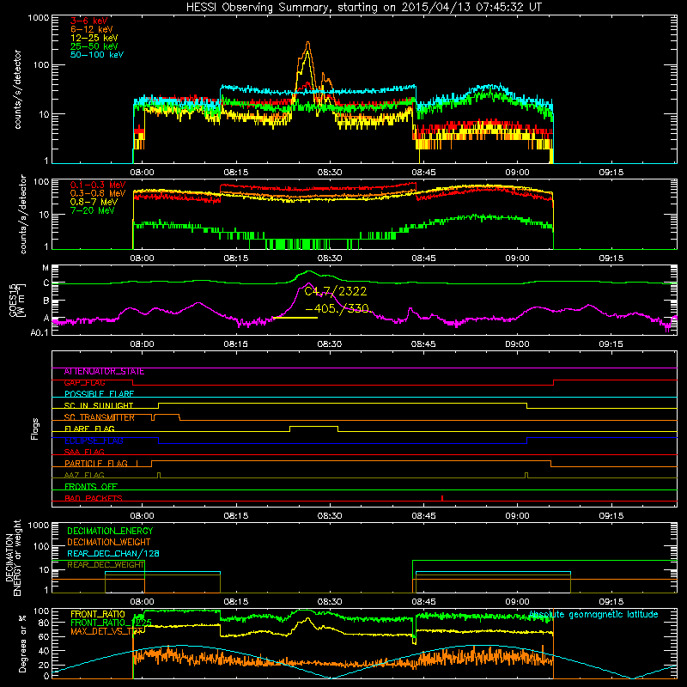This screenshot has height=687, width=687.
Task: Click the FRONTS_OFF flag label
Action: point(91,487)
